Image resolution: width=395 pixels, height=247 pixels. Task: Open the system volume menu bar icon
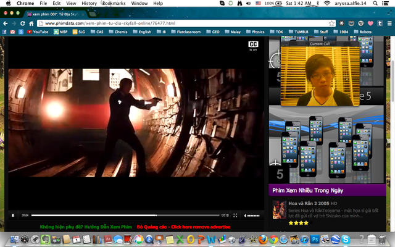pyautogui.click(x=248, y=3)
